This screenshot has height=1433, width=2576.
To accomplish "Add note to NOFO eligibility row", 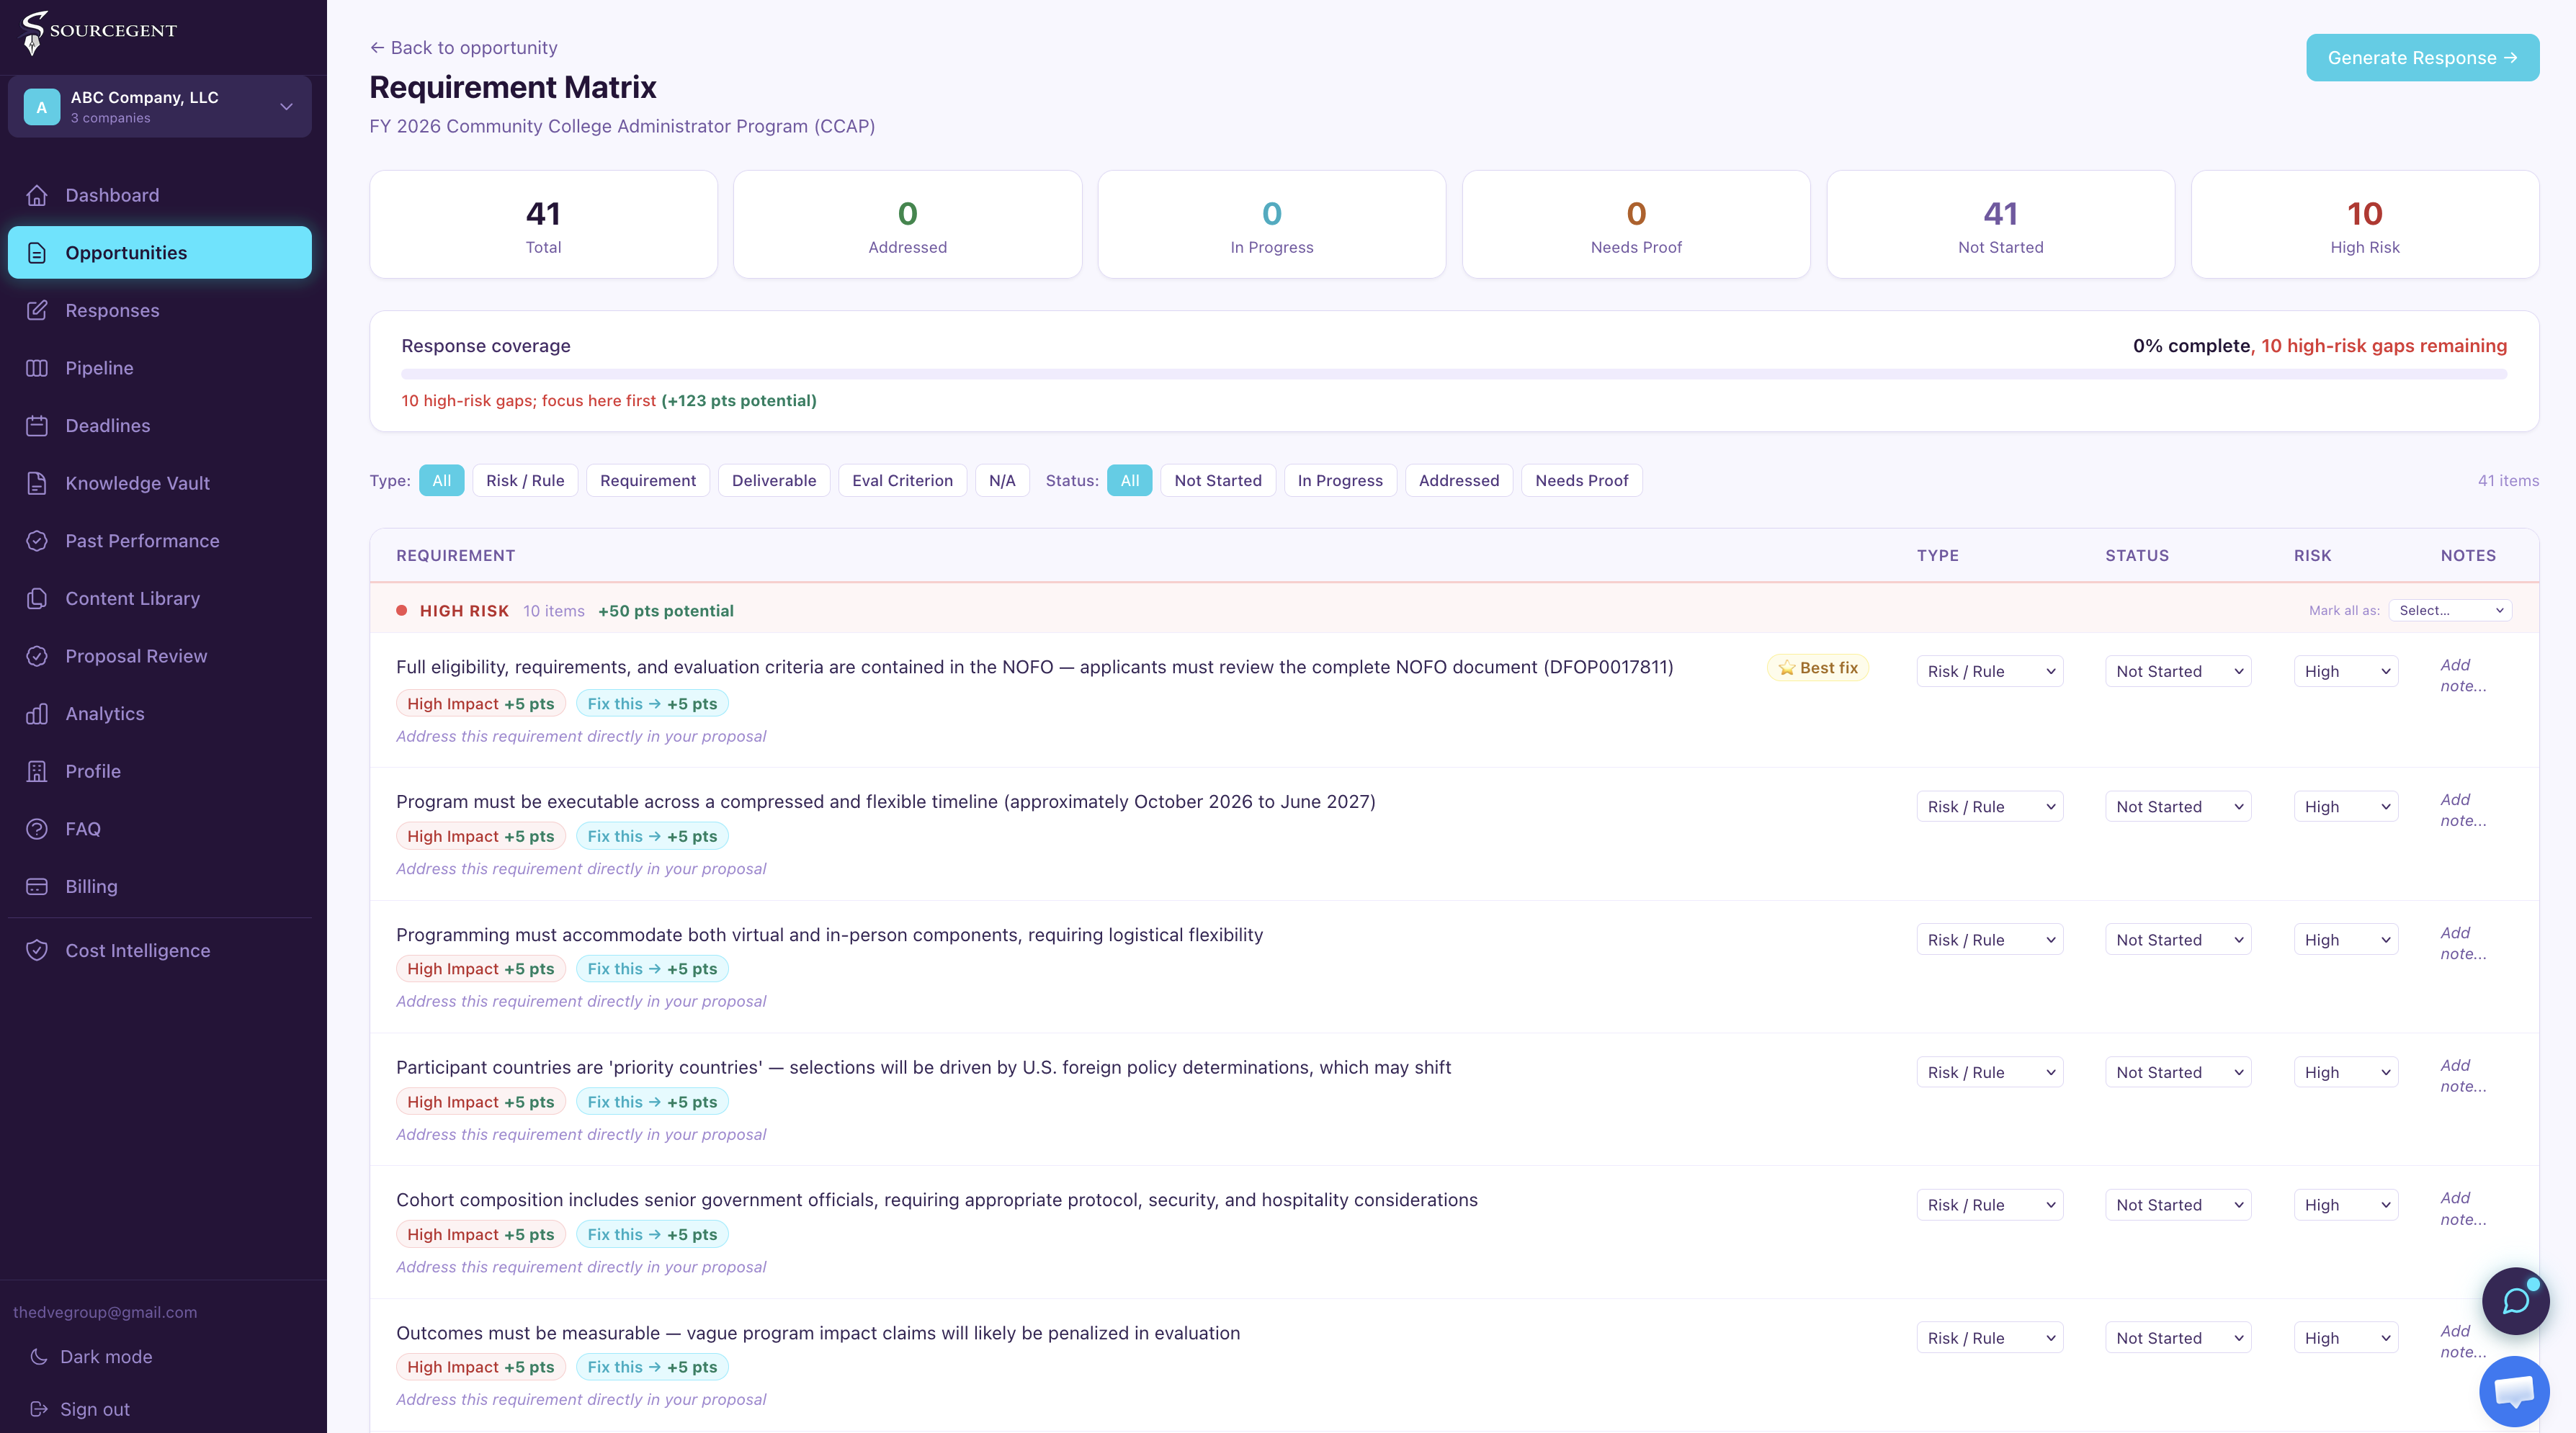I will point(2463,675).
